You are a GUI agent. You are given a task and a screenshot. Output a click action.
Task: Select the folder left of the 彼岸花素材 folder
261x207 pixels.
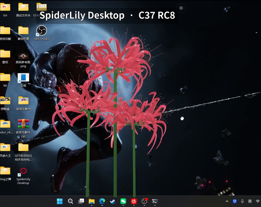5,103
